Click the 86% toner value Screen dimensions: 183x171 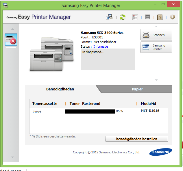click(x=119, y=111)
